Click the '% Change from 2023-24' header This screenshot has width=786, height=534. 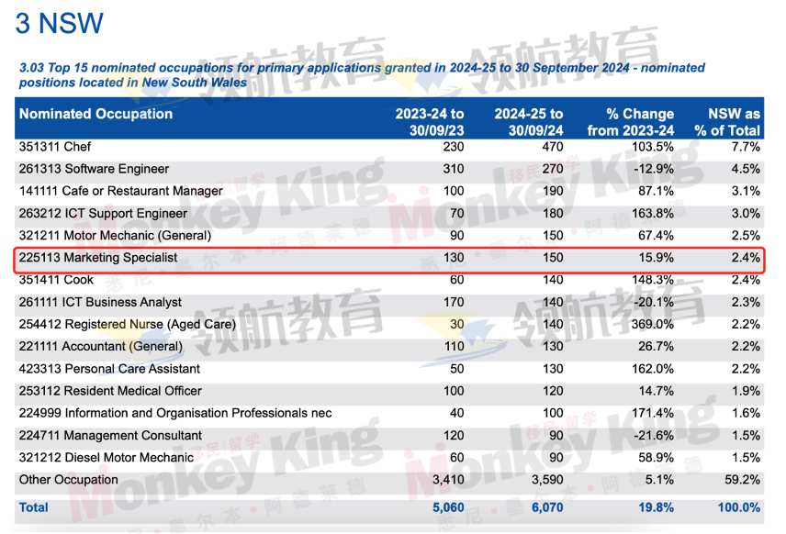[630, 122]
